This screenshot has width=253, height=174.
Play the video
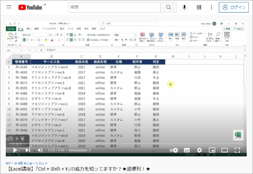(x=15, y=150)
